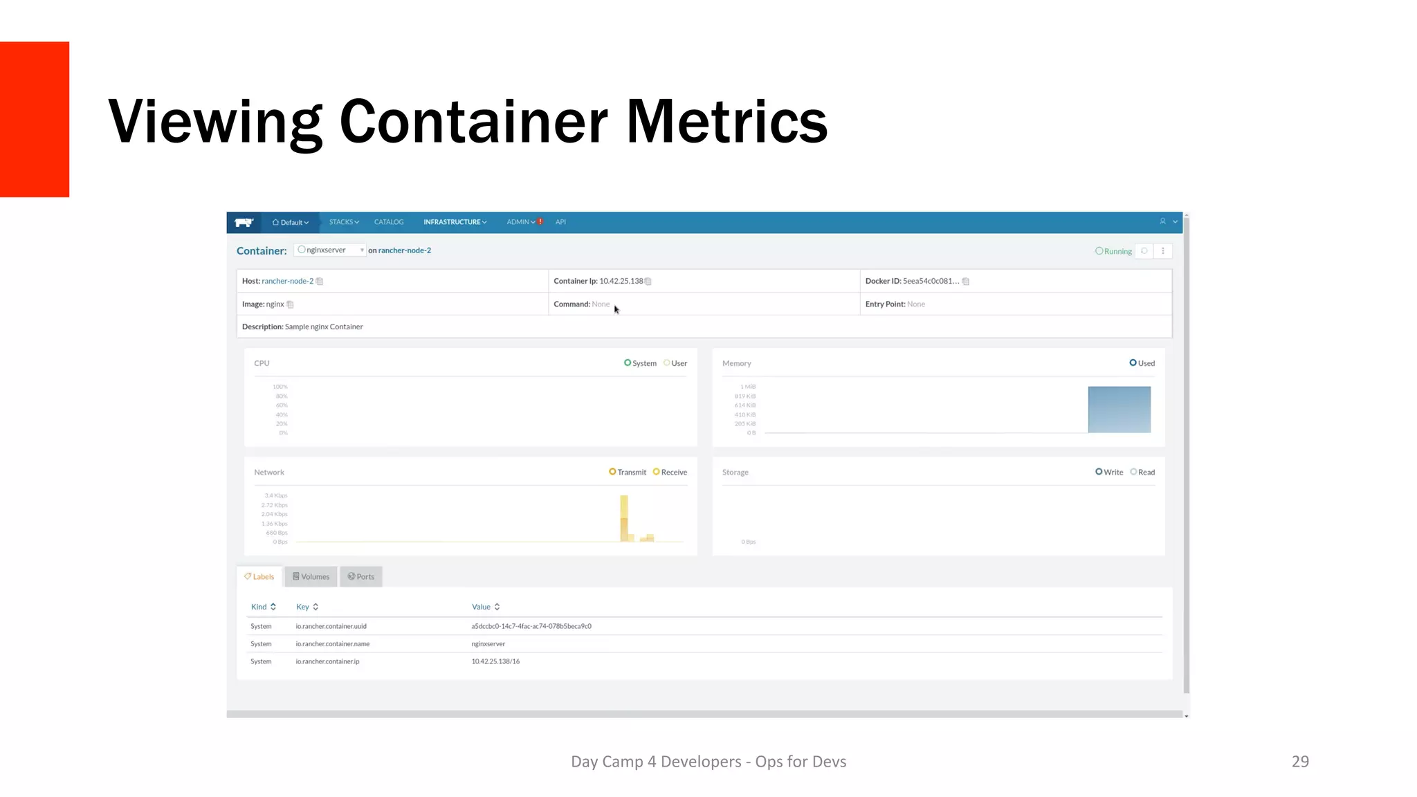Switch to the Labels tab
Image resolution: width=1417 pixels, height=797 pixels.
coord(259,576)
